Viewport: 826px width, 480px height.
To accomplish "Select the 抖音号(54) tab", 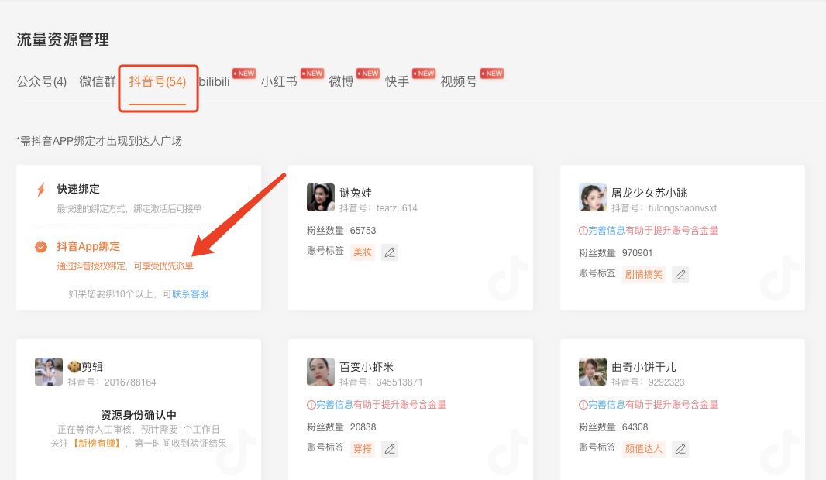I will pos(157,81).
